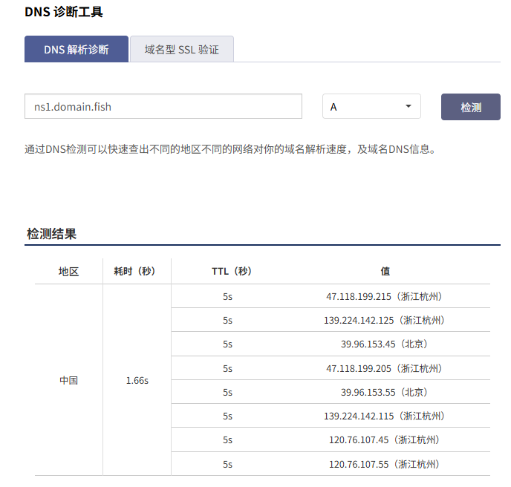
Task: Select the 120.76.107.45 result value
Action: coord(384,439)
